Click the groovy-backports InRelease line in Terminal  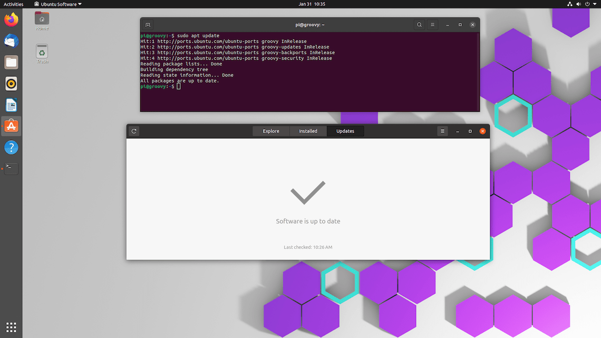tap(238, 53)
